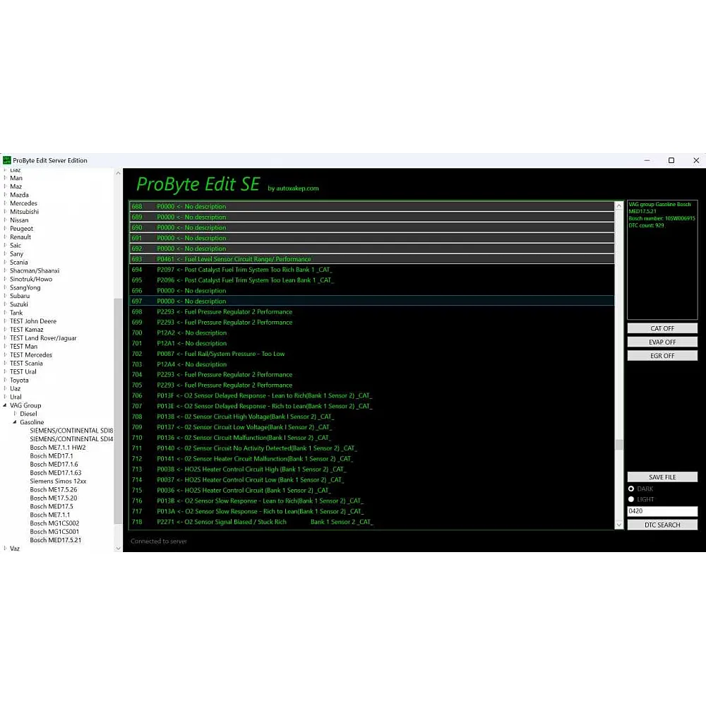The image size is (706, 706).
Task: Collapse the Gasoline branch
Action: point(16,423)
